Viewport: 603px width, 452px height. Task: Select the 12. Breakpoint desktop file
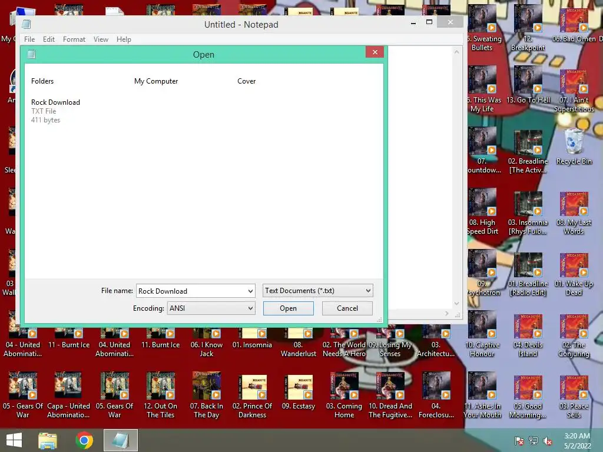[x=528, y=28]
